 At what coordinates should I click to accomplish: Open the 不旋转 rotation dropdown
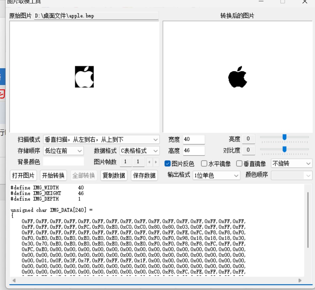[292, 164]
